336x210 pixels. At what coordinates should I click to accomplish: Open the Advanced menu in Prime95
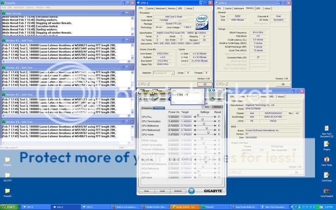click(x=19, y=7)
